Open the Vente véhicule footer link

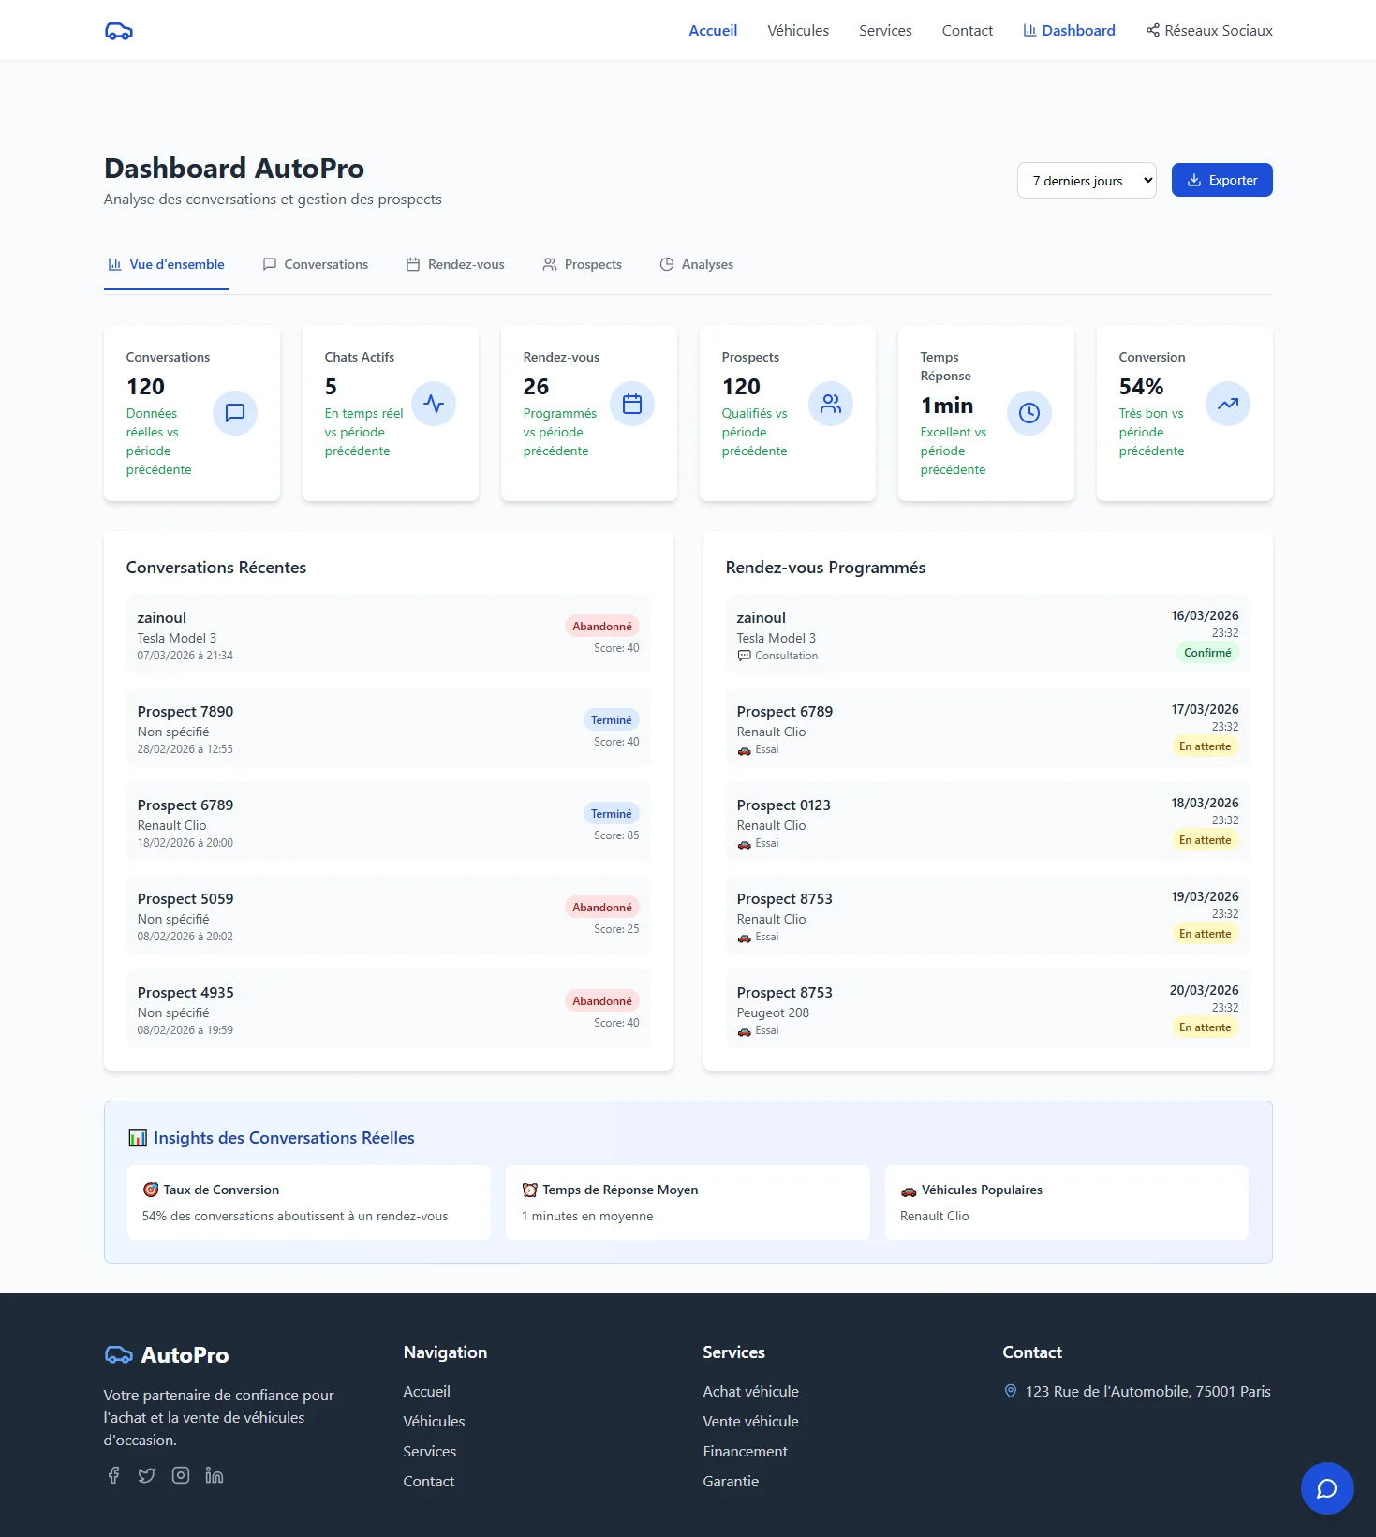751,1421
